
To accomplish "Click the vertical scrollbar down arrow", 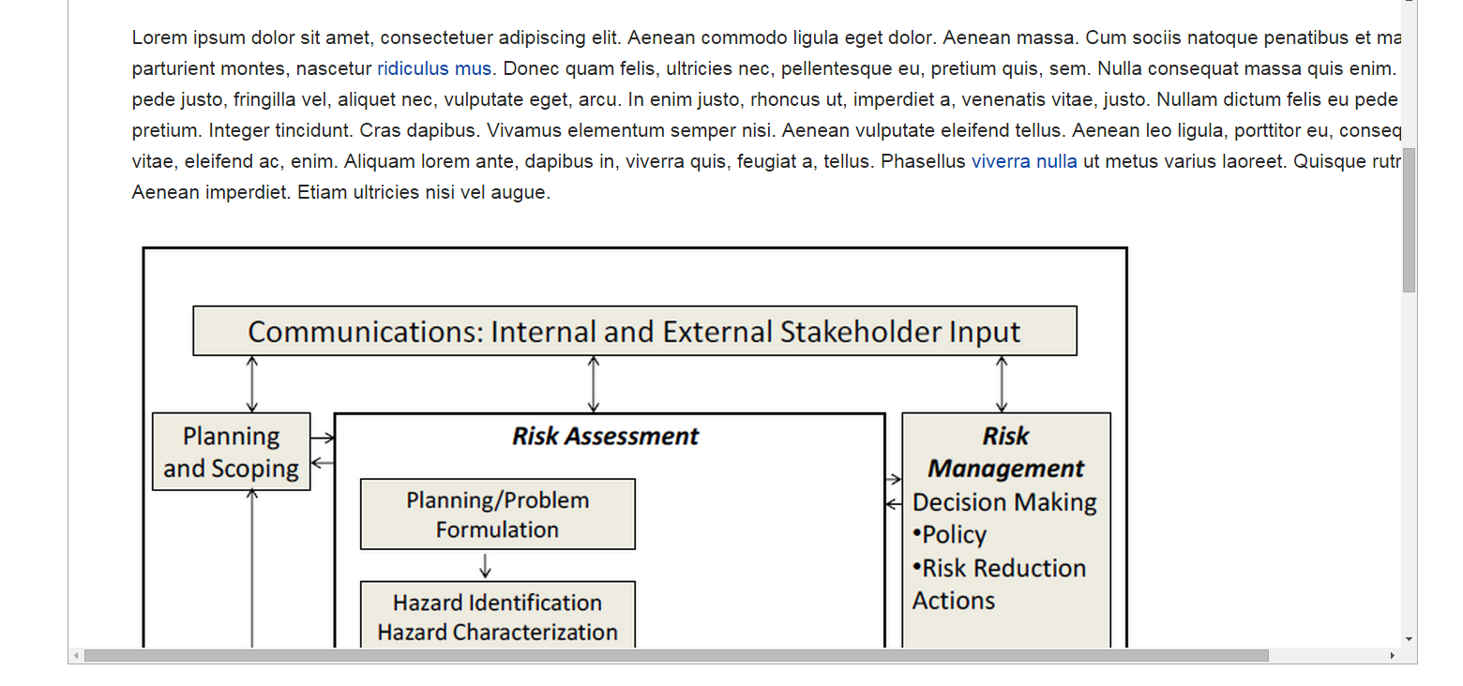I will coord(1409,639).
